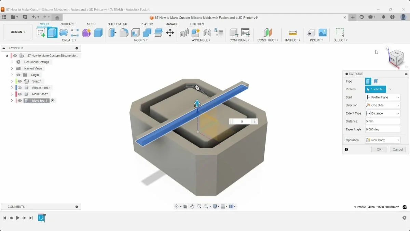
Task: Open the Design workspace dropdown
Action: pos(18,32)
